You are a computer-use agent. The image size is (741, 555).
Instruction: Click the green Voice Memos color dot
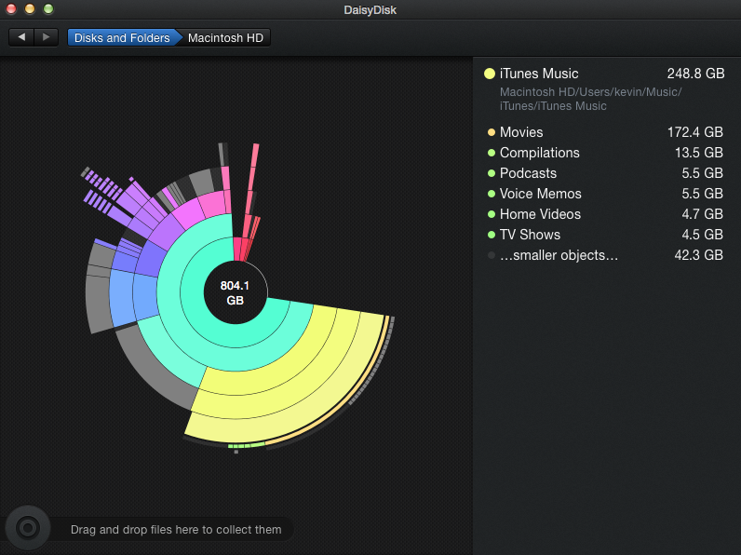(x=492, y=194)
